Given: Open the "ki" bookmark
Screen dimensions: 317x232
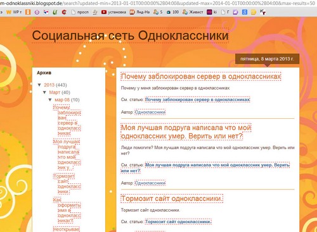Looking at the screenshot, I should (212, 12).
